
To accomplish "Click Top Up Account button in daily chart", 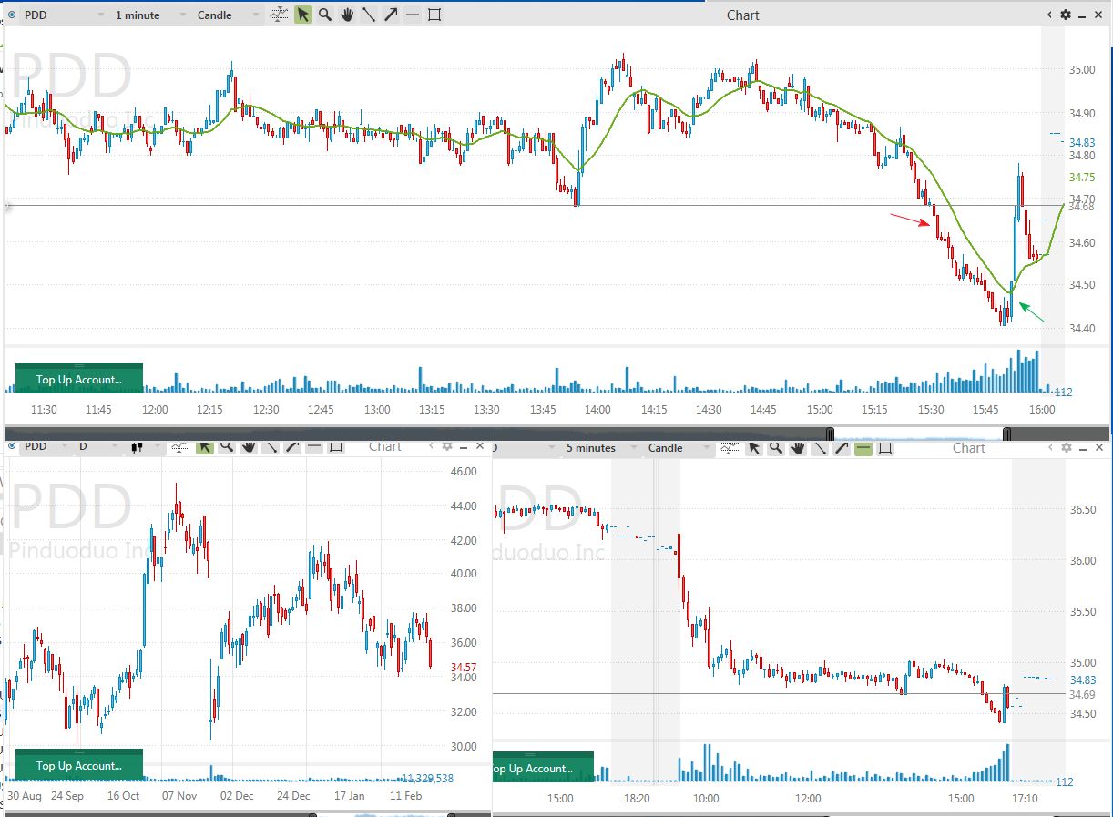I will coord(79,764).
